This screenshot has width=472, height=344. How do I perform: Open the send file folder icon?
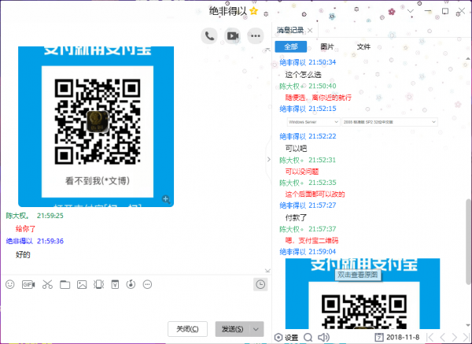point(65,284)
